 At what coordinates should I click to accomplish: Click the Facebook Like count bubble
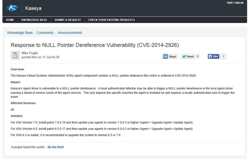pyautogui.click(x=223, y=56)
